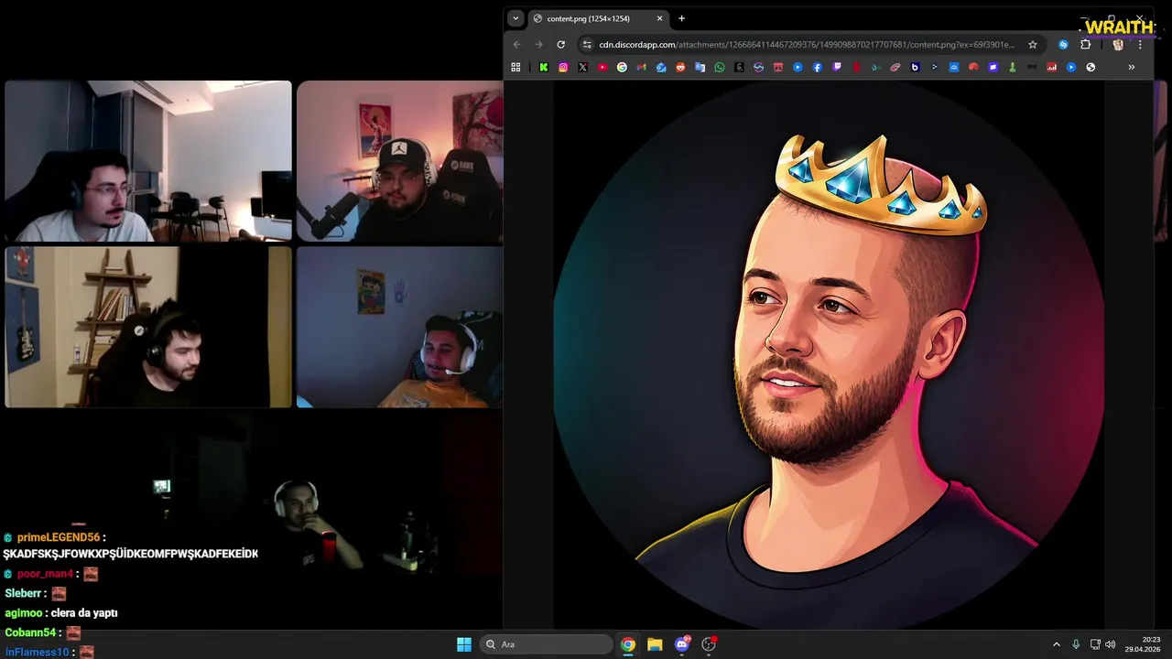1172x659 pixels.
Task: Open the X (Twitter) bookmark
Action: (x=582, y=67)
